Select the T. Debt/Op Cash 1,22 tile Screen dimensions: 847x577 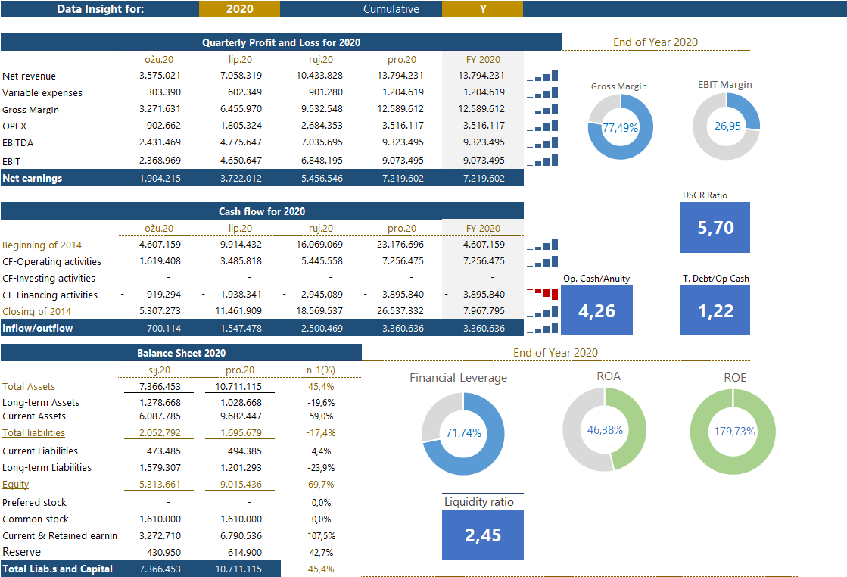pos(715,311)
